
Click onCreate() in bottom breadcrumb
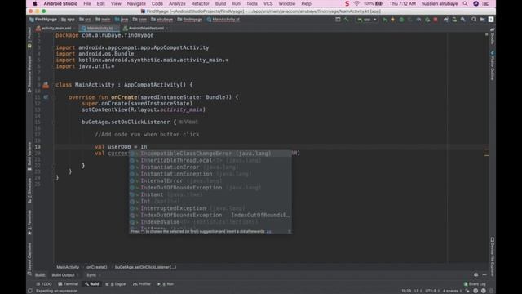tap(97, 267)
